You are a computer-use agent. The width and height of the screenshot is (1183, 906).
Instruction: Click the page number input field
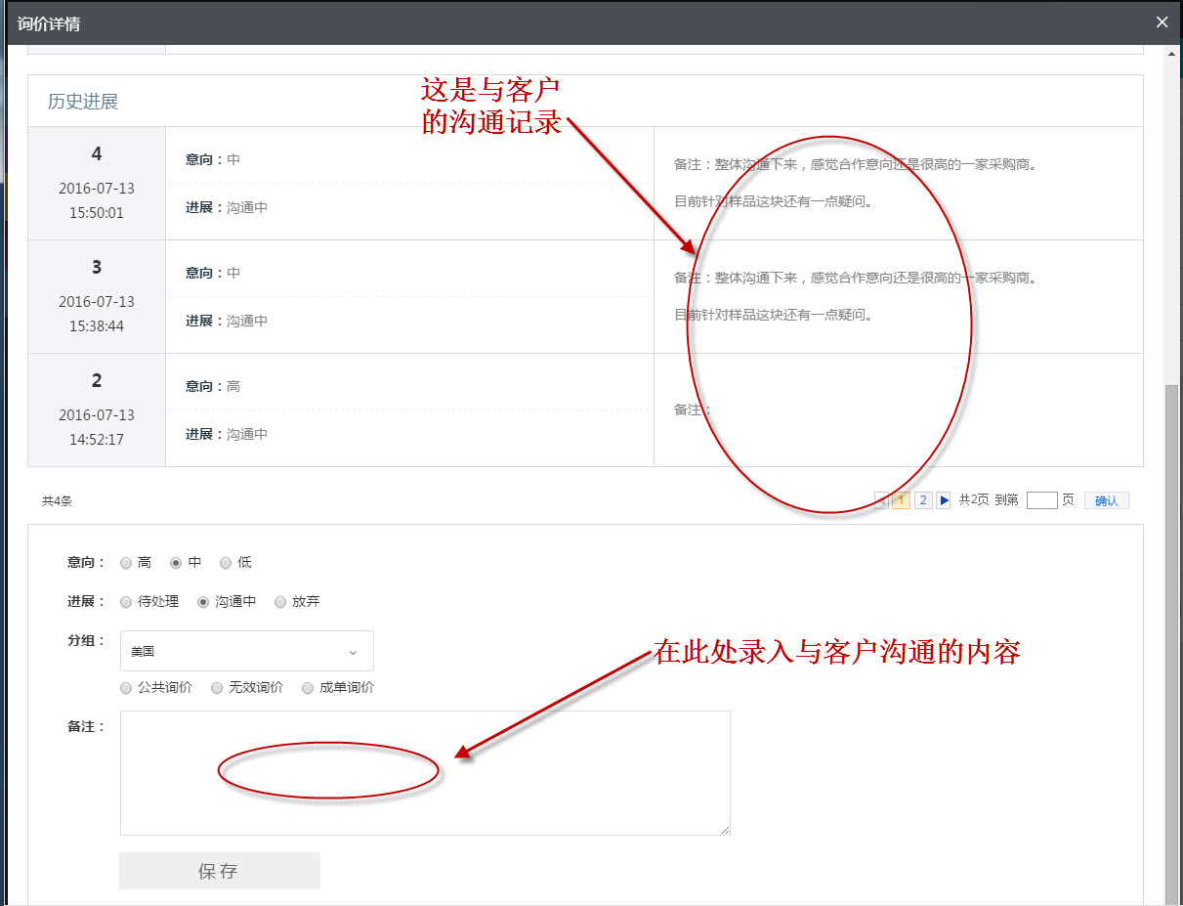[1041, 499]
